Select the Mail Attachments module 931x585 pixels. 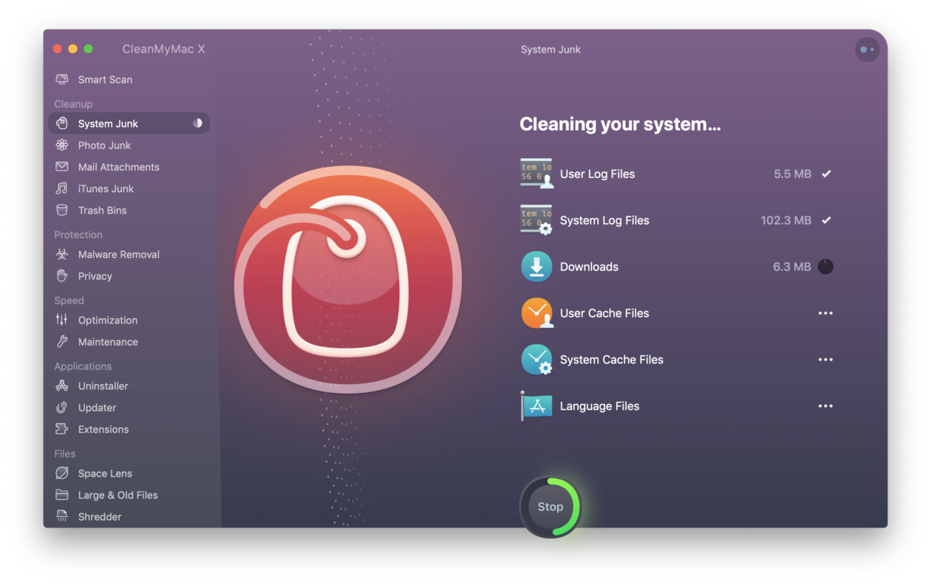[x=118, y=166]
